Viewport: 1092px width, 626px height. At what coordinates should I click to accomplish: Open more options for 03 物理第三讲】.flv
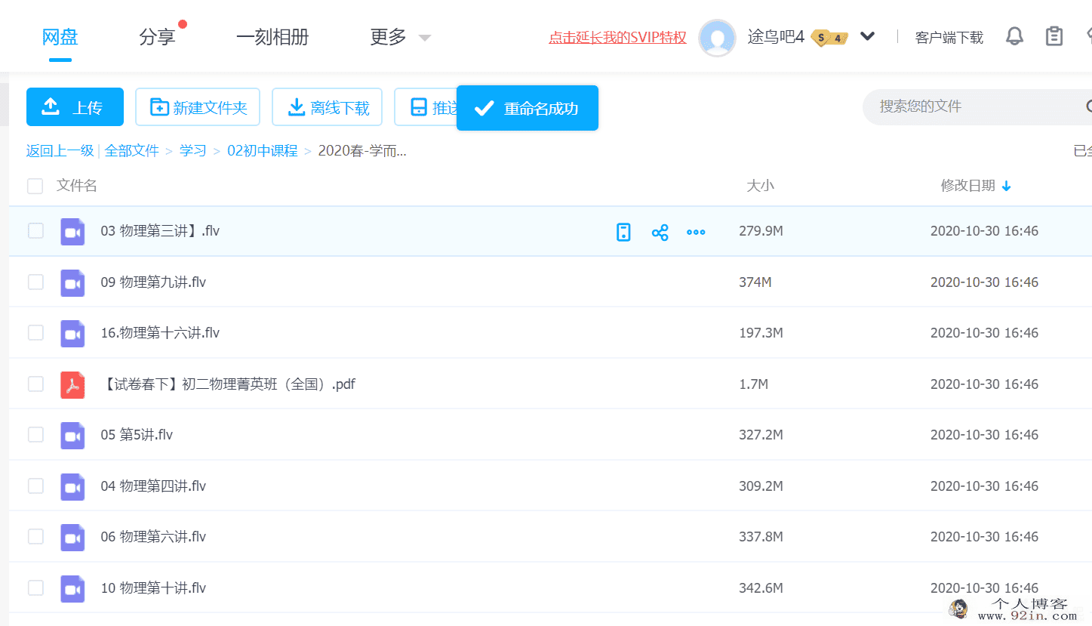696,232
